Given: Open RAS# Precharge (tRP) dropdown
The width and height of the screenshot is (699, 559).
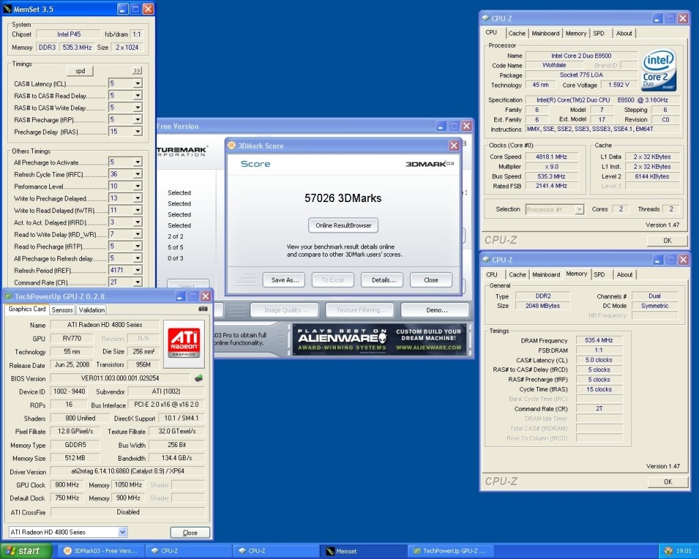Looking at the screenshot, I should pyautogui.click(x=138, y=119).
